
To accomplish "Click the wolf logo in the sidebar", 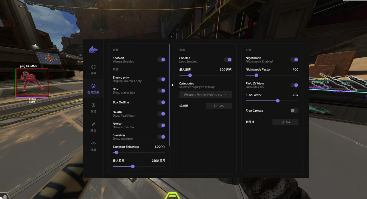I will pyautogui.click(x=93, y=50).
